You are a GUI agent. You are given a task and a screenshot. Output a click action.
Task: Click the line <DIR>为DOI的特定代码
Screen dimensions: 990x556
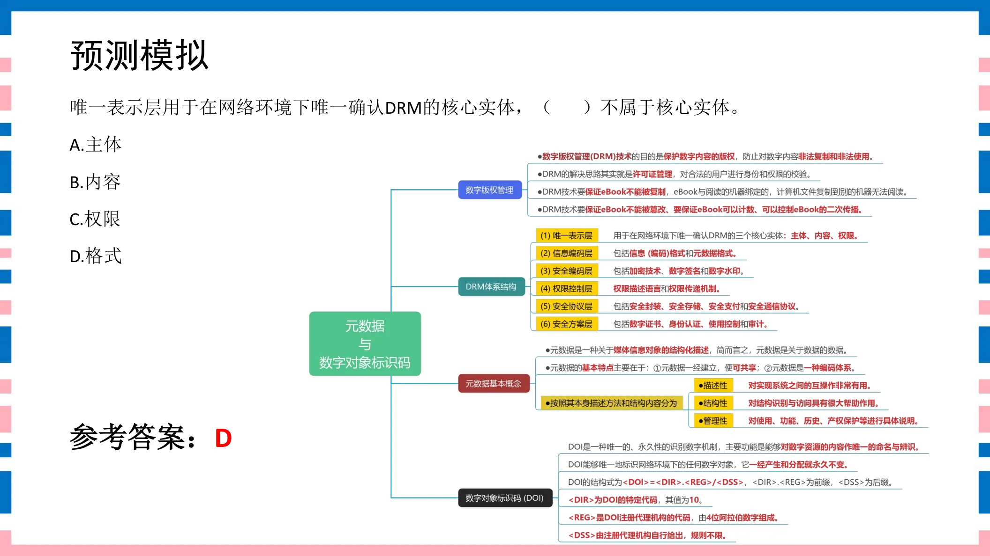[636, 500]
